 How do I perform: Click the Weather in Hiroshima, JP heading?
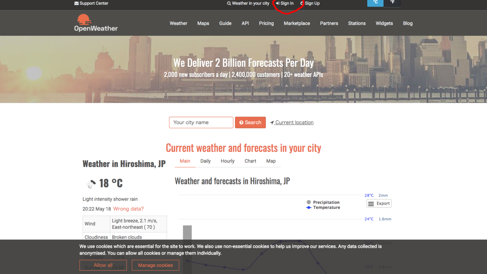124,164
